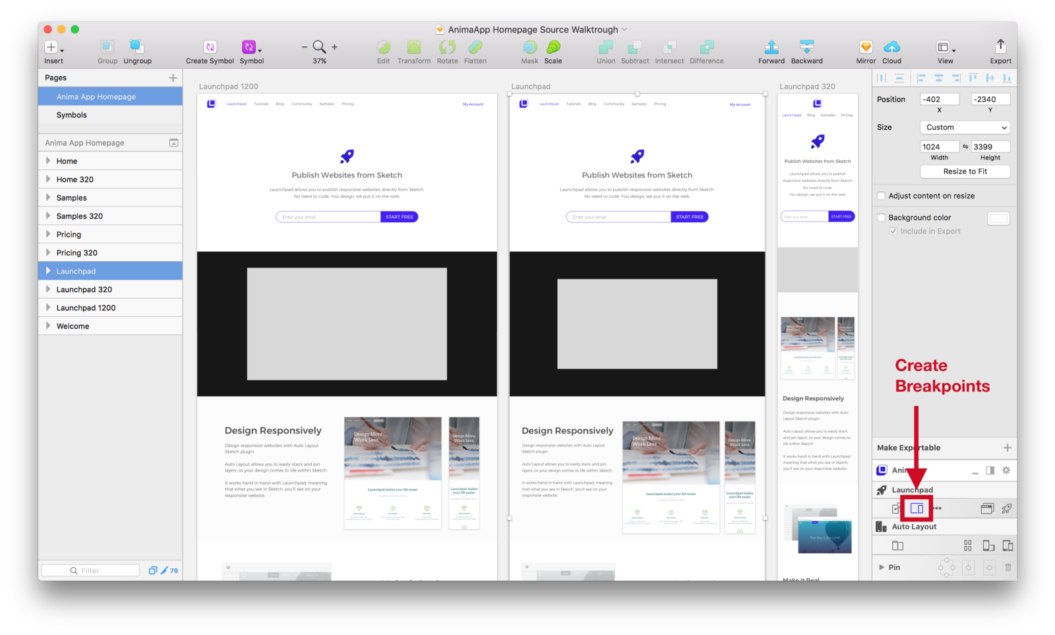Click the highlighted Breakpoints icon in Launchpad

[916, 508]
